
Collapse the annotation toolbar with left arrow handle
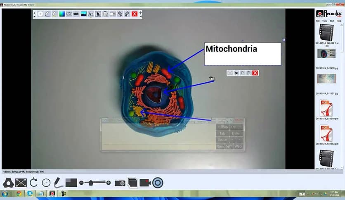click(141, 17)
